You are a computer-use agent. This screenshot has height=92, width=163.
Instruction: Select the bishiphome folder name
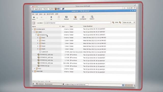[x=44, y=35]
